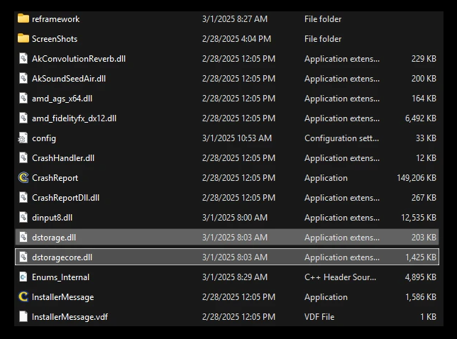Screen dimensions: 457x339
Task: Select the amd_ags_x64.dll file icon
Action: 23,99
